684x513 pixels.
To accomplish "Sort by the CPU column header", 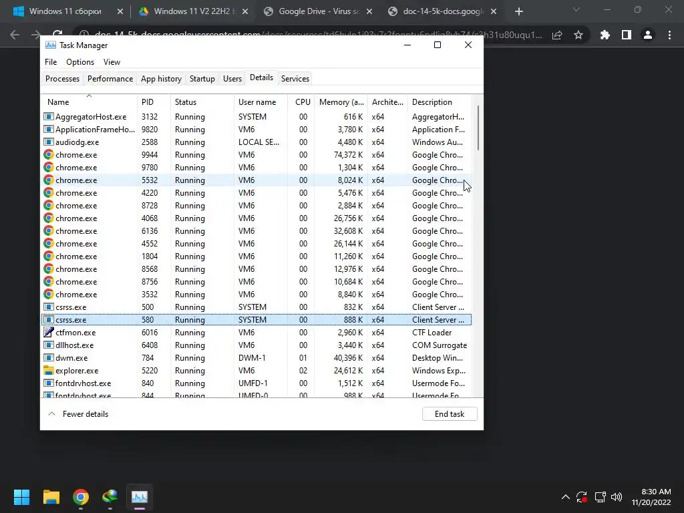I will coord(301,102).
